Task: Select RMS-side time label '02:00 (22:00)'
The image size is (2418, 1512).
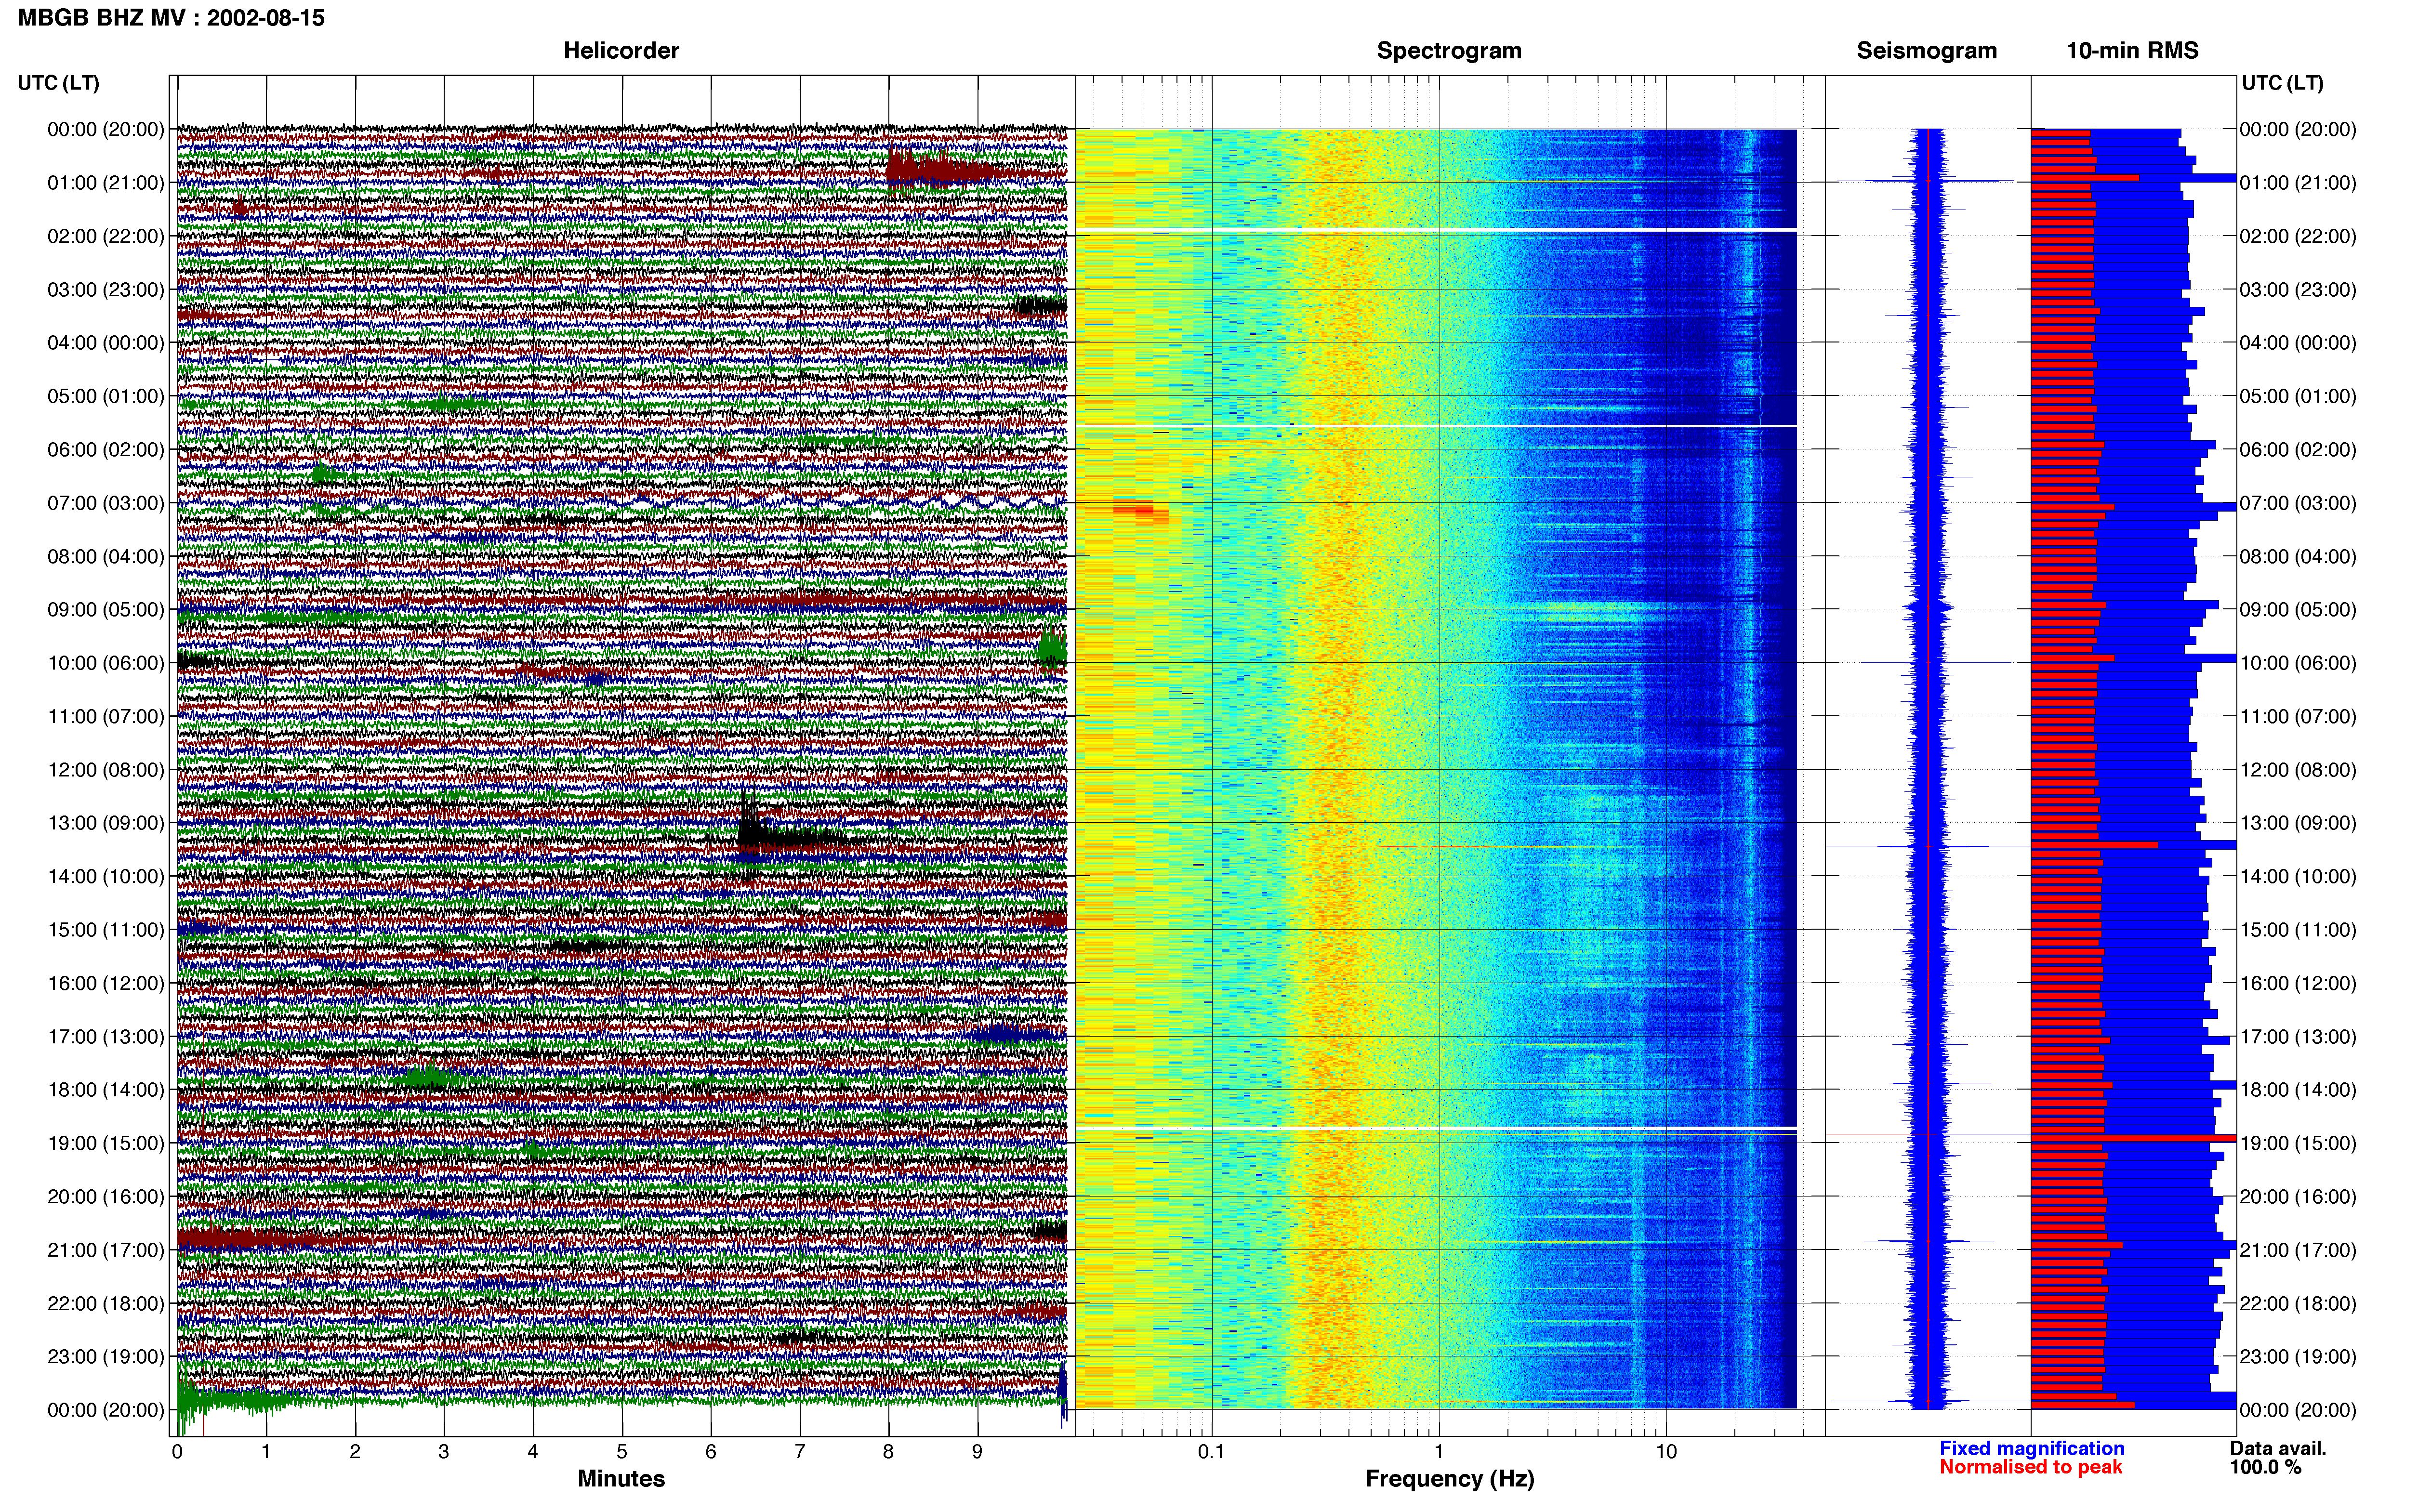Action: point(2298,237)
